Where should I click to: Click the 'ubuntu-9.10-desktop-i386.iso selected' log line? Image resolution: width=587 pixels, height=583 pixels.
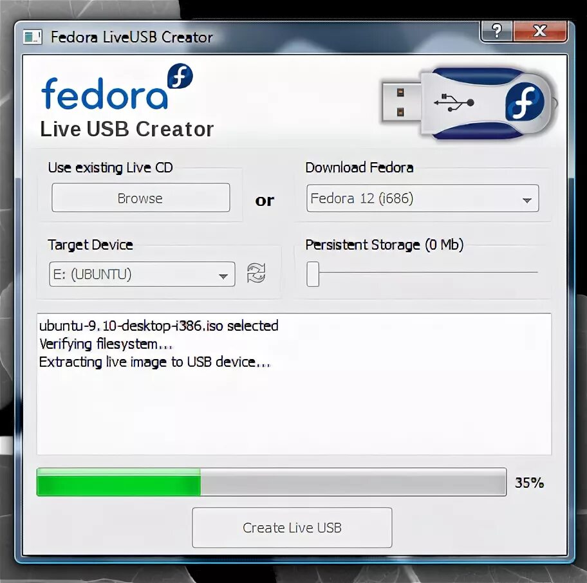tap(159, 326)
